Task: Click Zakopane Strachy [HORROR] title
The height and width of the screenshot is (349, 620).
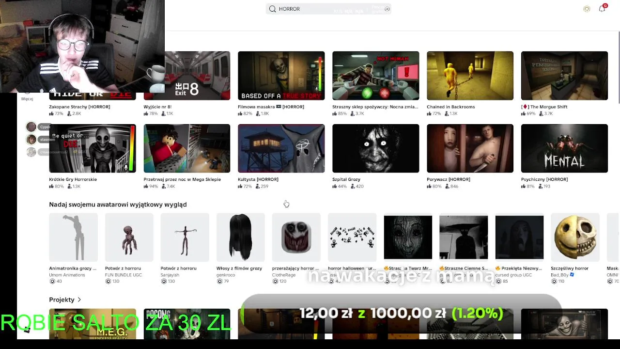Action: coord(79,107)
